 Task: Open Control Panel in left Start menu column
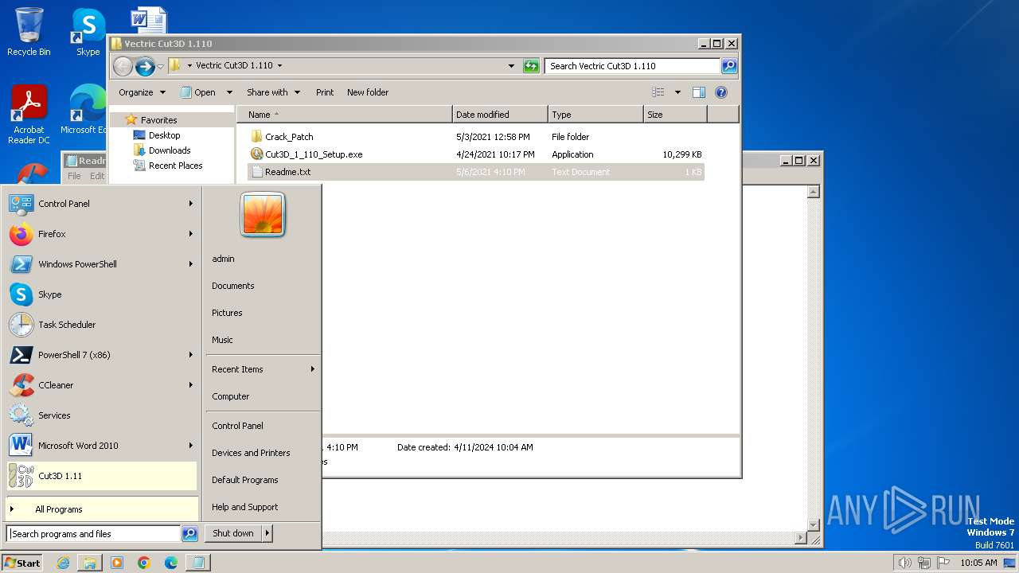pos(102,204)
